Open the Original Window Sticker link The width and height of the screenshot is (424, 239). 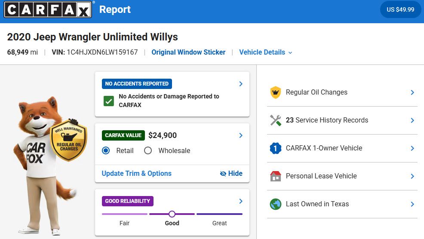click(x=188, y=52)
